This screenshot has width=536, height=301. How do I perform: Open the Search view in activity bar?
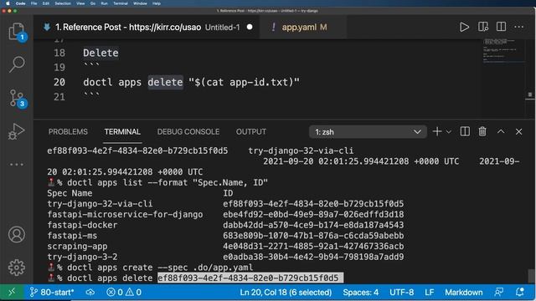[x=17, y=64]
